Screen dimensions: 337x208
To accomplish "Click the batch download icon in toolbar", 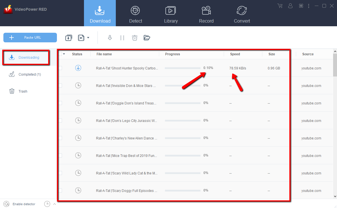I will click(x=69, y=38).
